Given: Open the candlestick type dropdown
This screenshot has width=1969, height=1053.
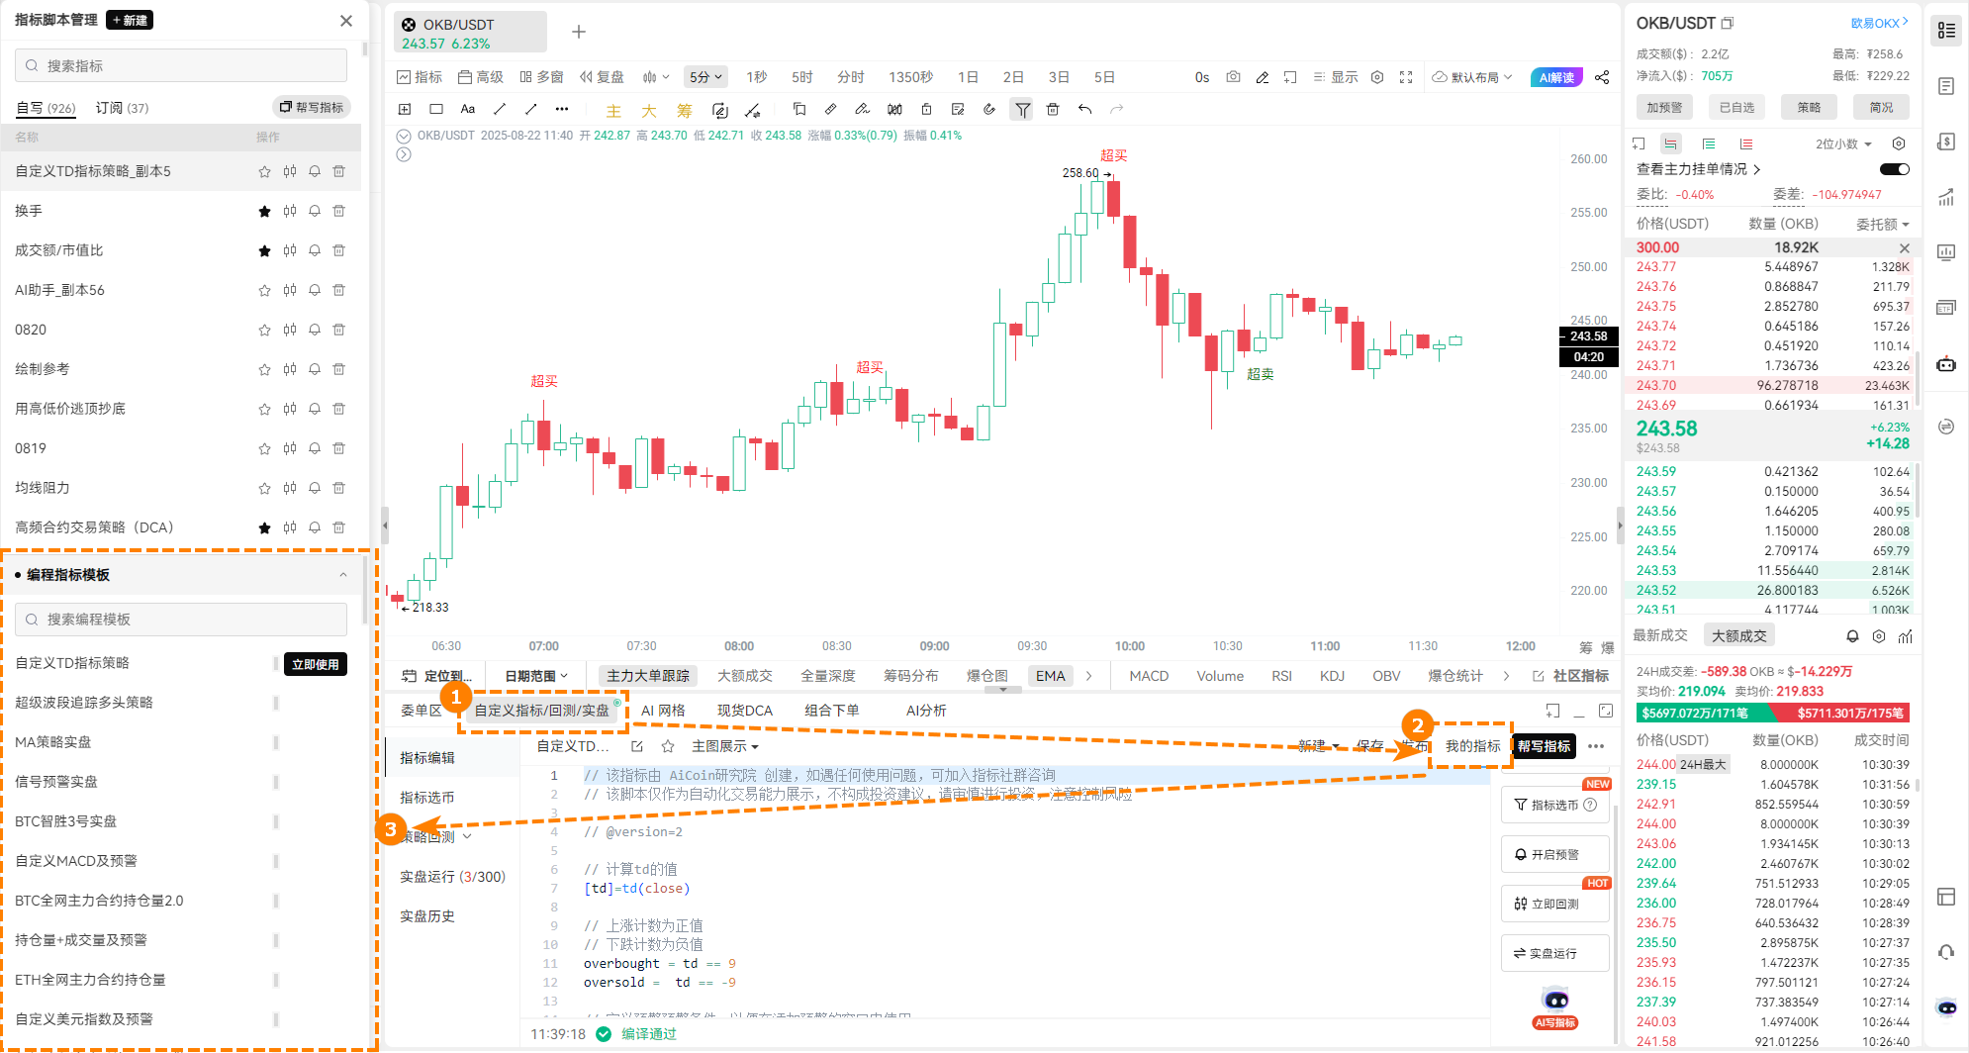Looking at the screenshot, I should coord(656,77).
